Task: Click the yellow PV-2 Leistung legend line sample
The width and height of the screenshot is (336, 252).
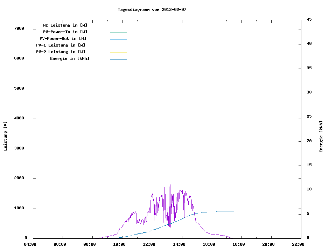Action: (118, 52)
